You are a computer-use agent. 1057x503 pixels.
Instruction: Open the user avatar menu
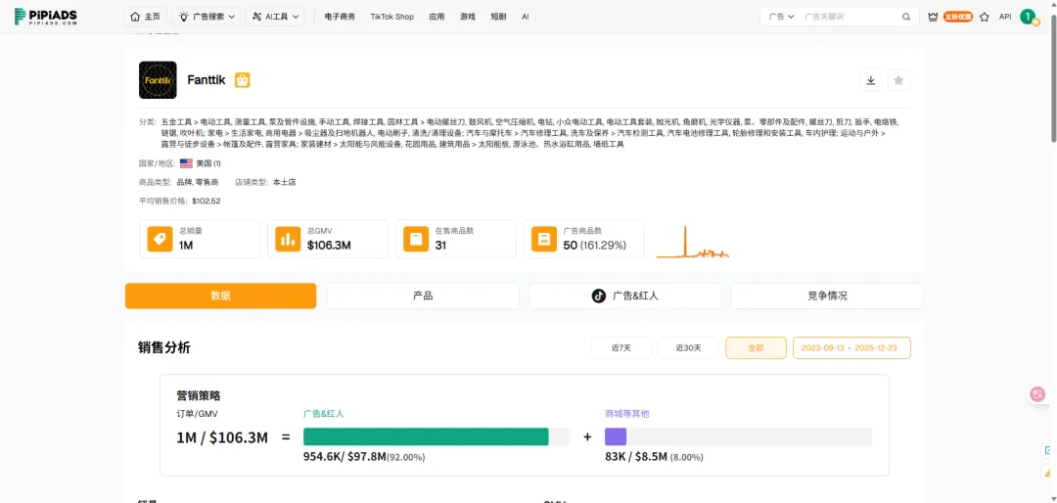tap(1027, 17)
